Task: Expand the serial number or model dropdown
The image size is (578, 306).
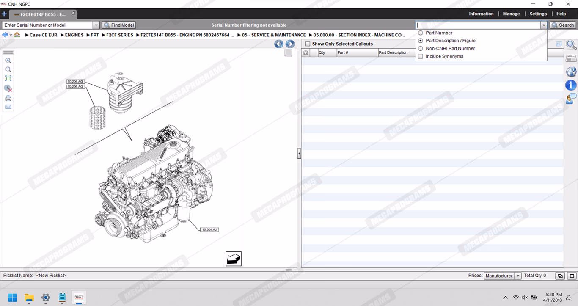Action: click(96, 25)
